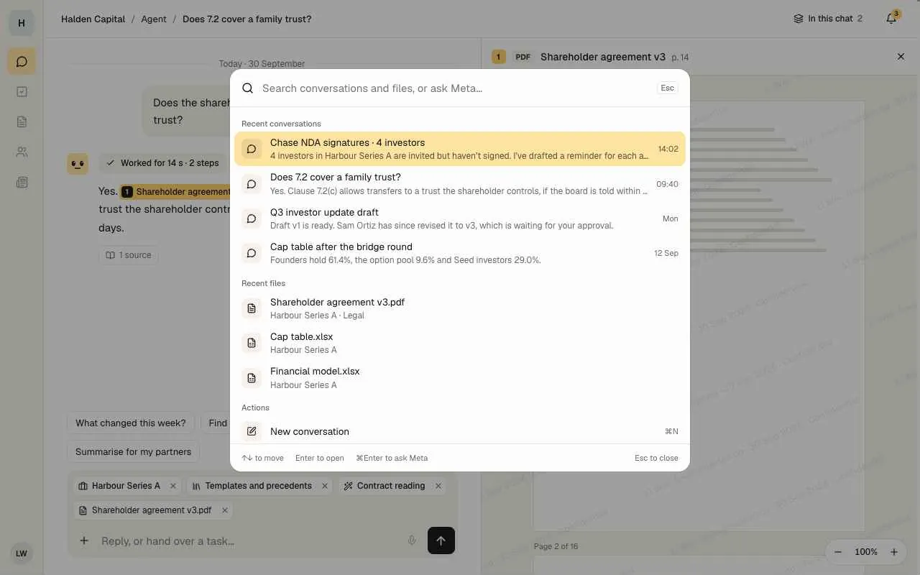The height and width of the screenshot is (575, 920).
Task: Open the library icon in left sidebar
Action: point(22,183)
